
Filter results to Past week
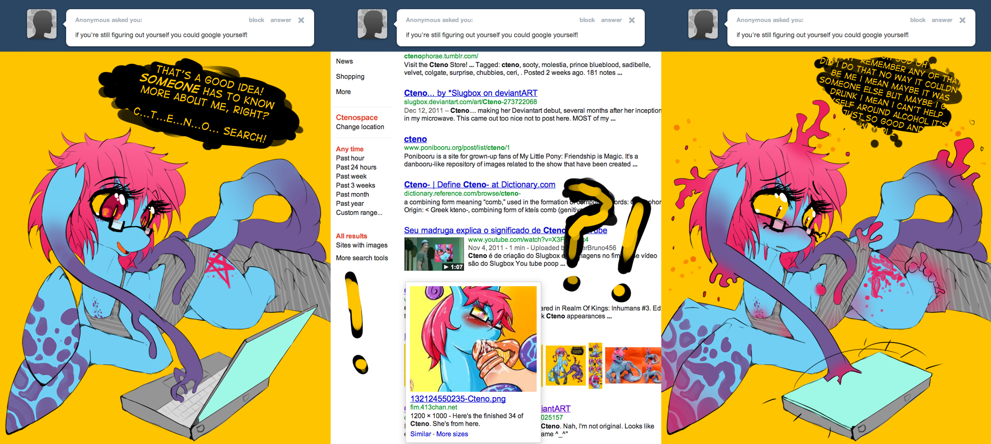pos(351,177)
